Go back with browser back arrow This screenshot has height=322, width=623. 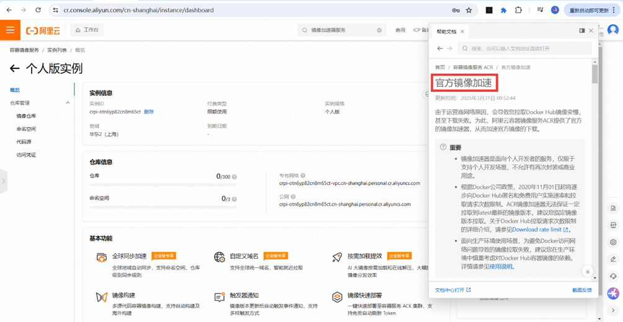pos(9,11)
